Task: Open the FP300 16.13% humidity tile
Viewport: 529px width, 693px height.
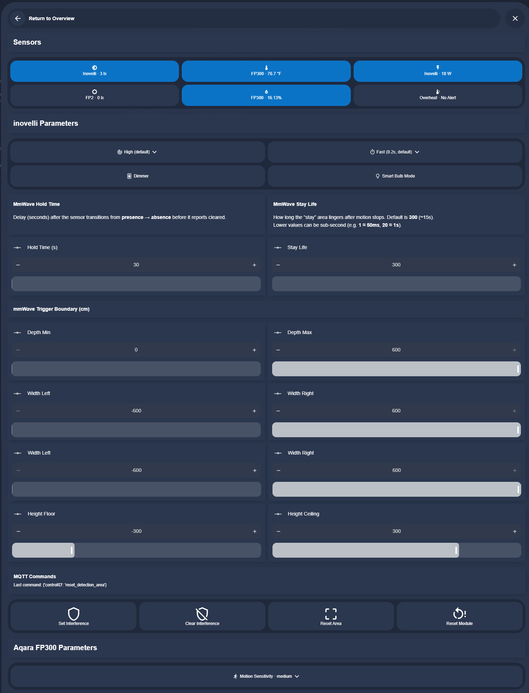Action: (x=266, y=95)
